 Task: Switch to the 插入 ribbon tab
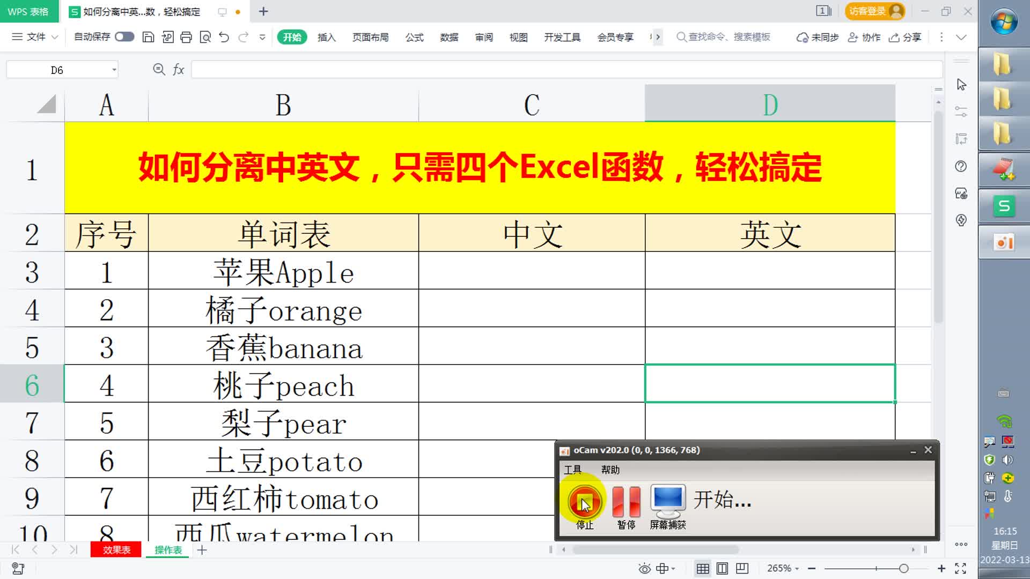pyautogui.click(x=327, y=37)
